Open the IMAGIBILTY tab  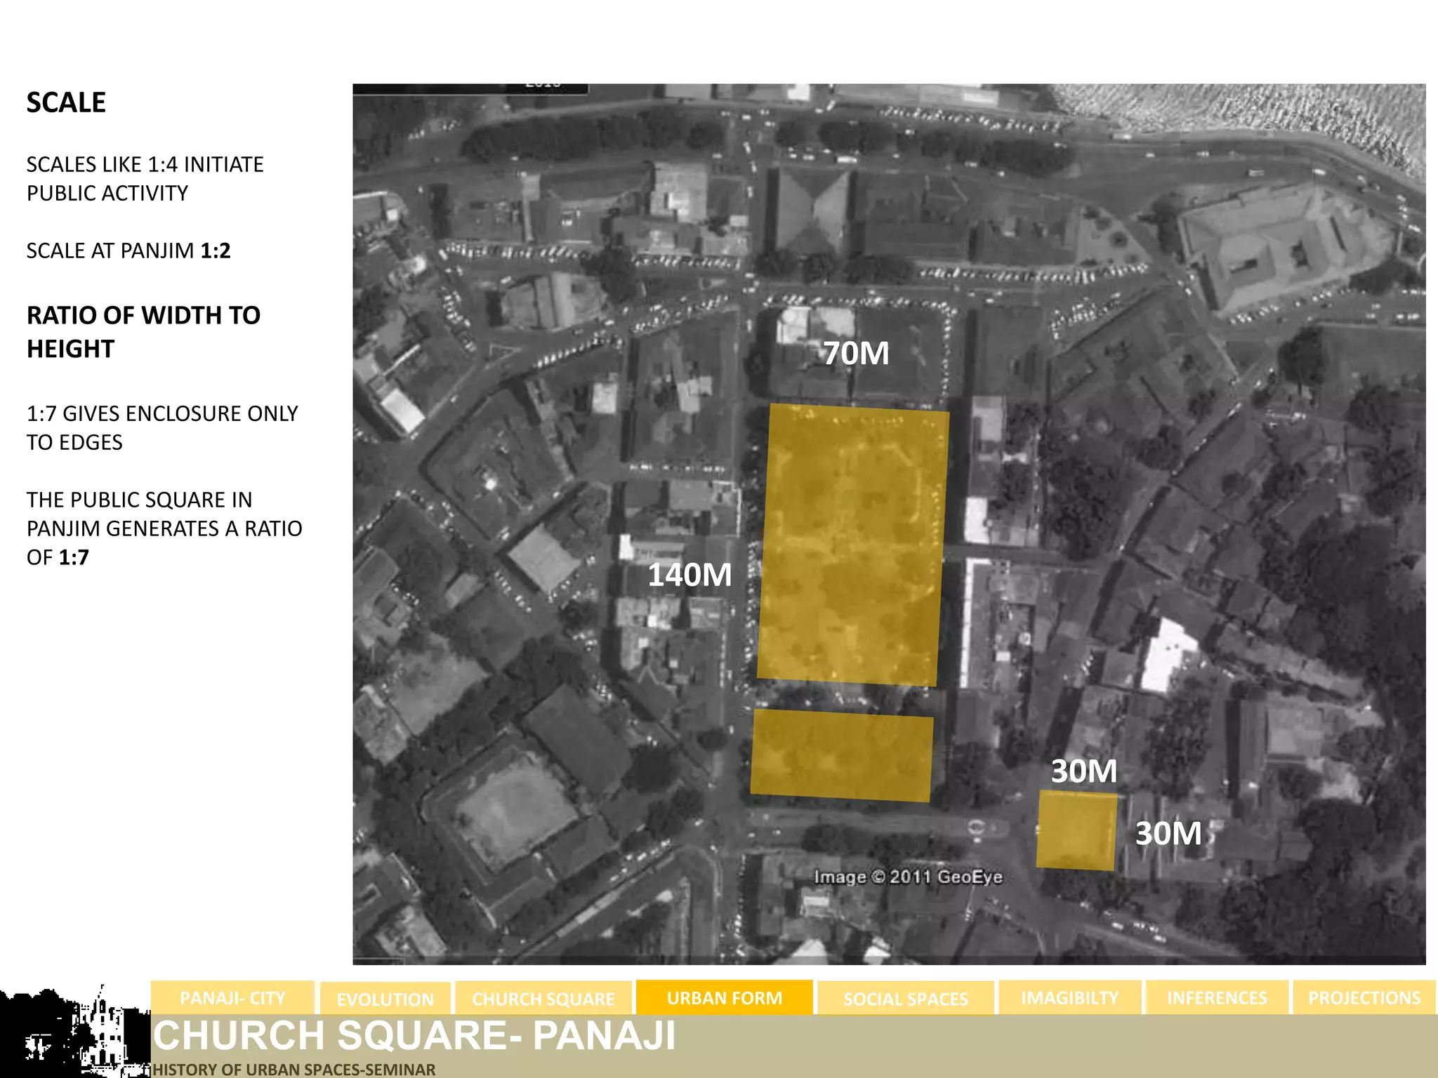(1070, 997)
